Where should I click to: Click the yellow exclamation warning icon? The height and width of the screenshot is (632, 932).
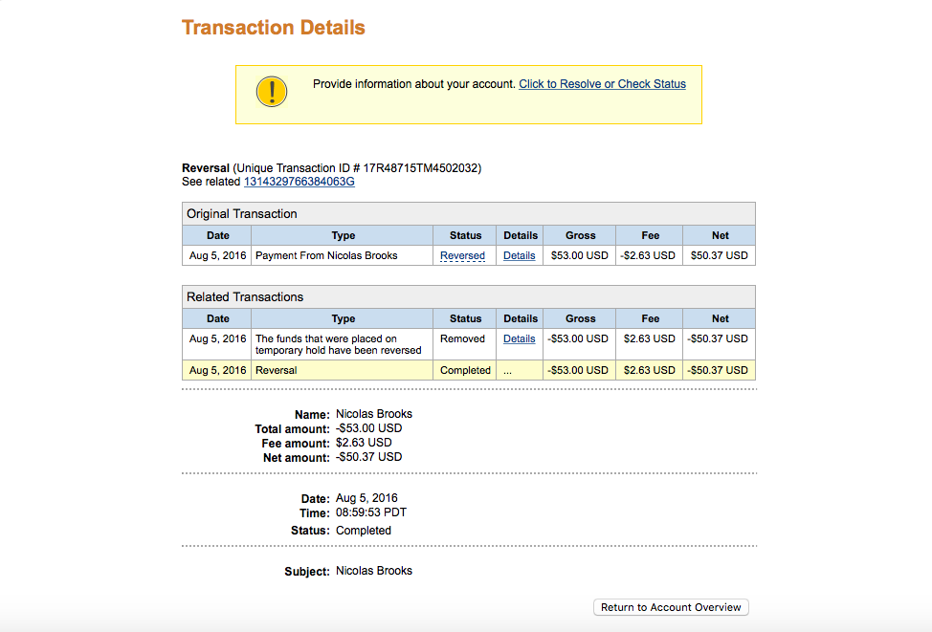tap(272, 92)
